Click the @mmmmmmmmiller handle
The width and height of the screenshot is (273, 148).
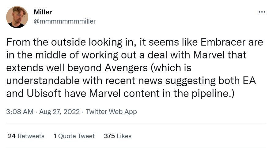point(65,21)
